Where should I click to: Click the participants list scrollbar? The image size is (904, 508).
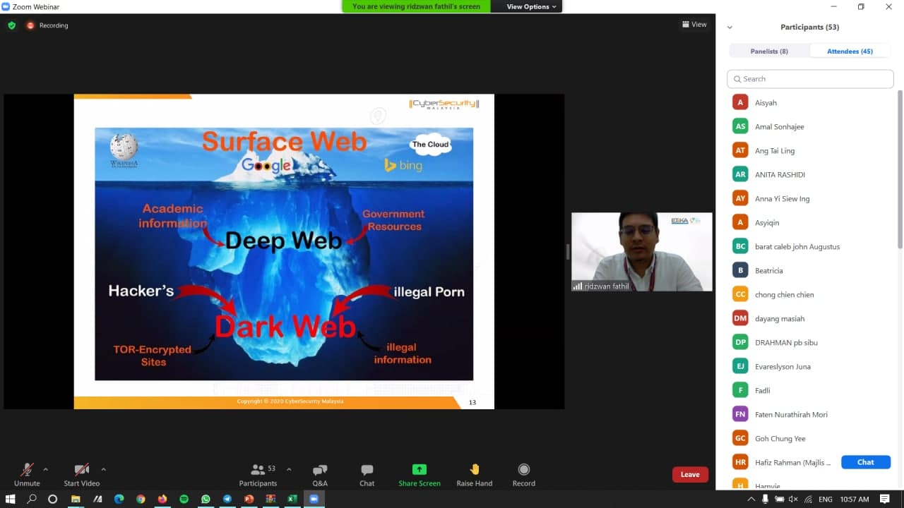tap(899, 169)
